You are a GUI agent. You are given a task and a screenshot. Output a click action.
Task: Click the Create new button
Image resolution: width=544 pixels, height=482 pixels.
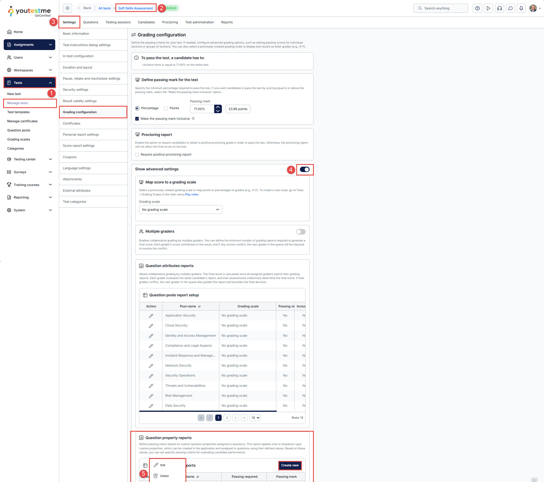tap(290, 465)
